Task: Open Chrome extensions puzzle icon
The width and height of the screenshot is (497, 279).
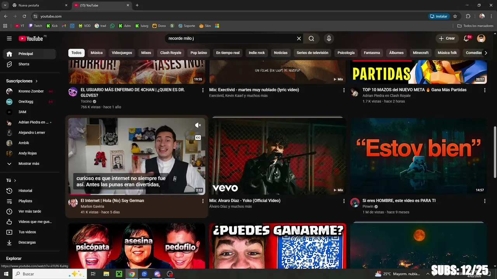Action: point(468,16)
